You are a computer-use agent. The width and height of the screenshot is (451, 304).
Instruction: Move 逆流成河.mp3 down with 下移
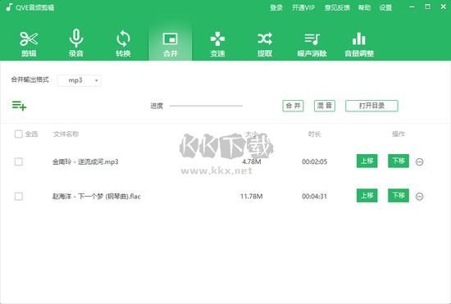399,161
